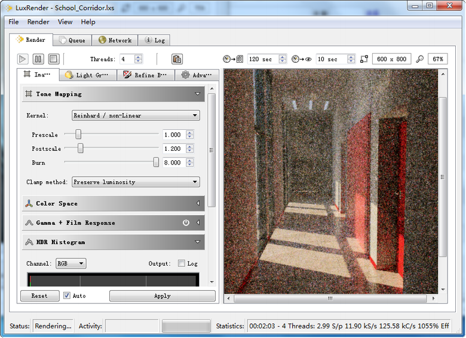Uncheck the Auto checkbox
466x338 pixels.
point(67,296)
